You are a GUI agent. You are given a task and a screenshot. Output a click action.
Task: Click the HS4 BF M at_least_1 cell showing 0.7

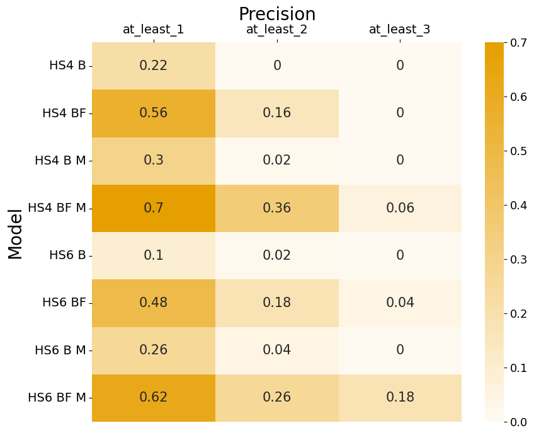[x=153, y=208]
